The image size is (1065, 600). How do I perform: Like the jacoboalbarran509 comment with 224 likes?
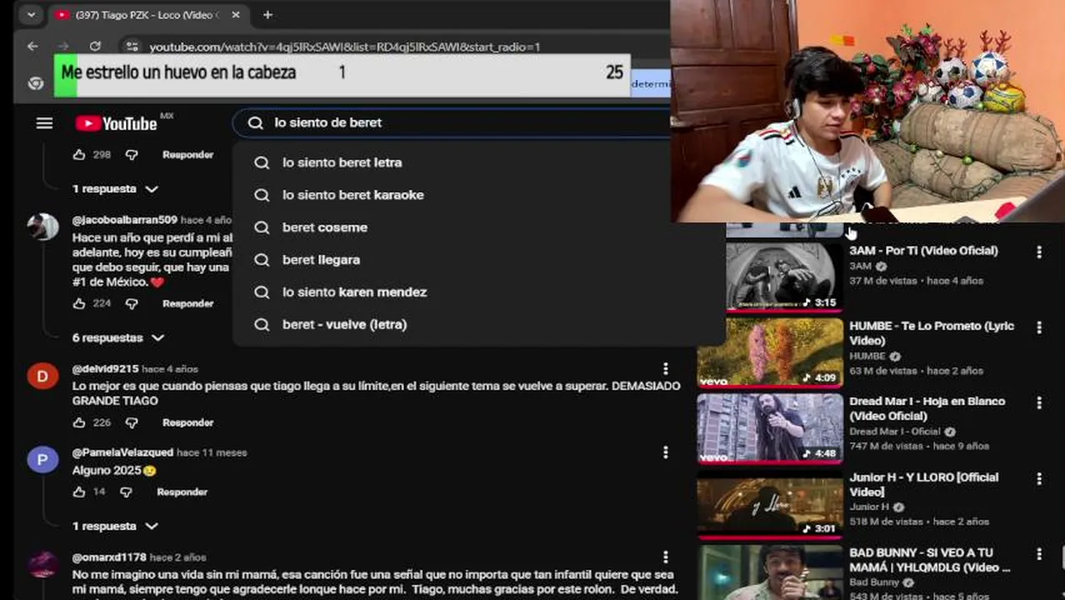79,304
